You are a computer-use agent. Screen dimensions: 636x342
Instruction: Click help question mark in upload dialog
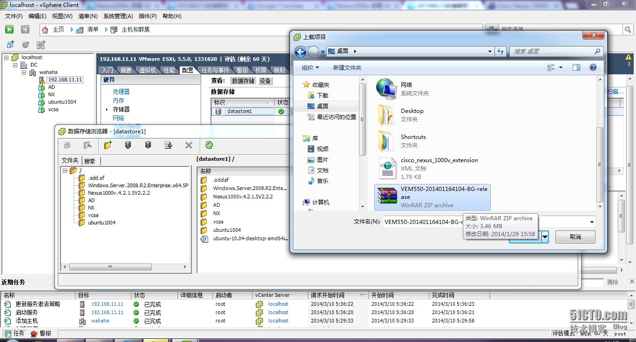[x=593, y=67]
